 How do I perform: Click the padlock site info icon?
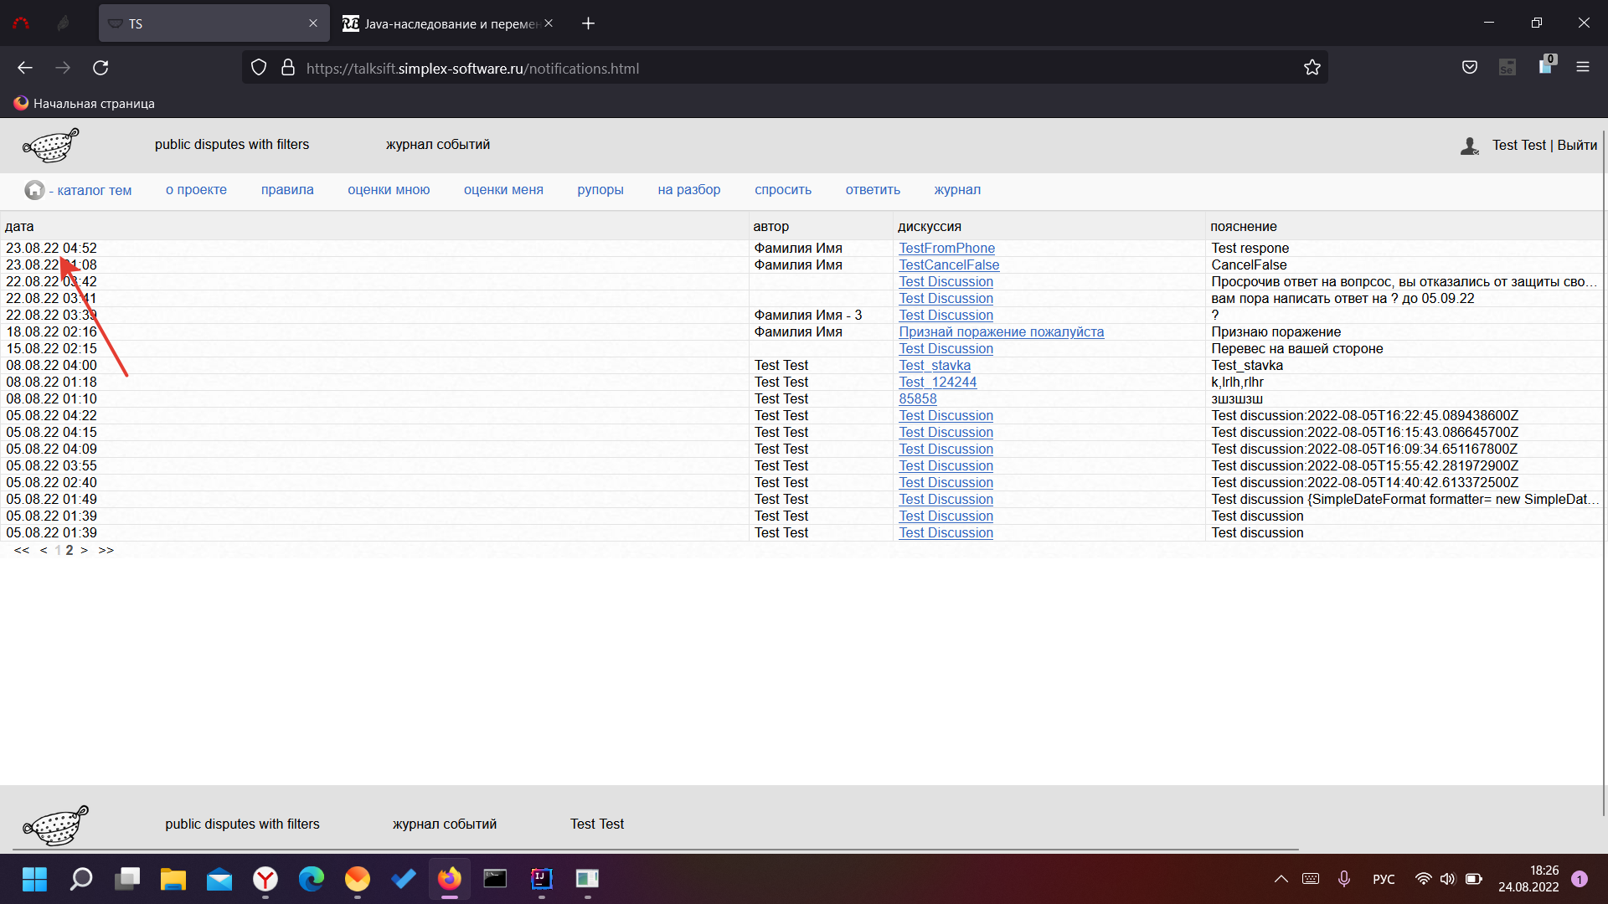(288, 68)
